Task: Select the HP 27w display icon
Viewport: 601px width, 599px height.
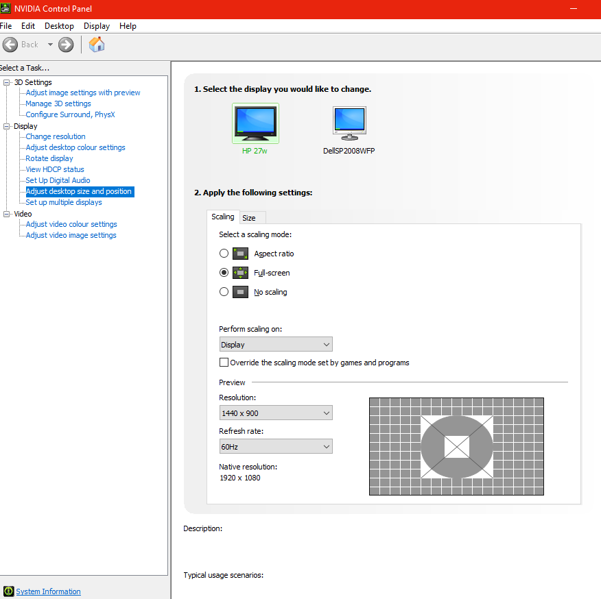Action: click(x=255, y=123)
